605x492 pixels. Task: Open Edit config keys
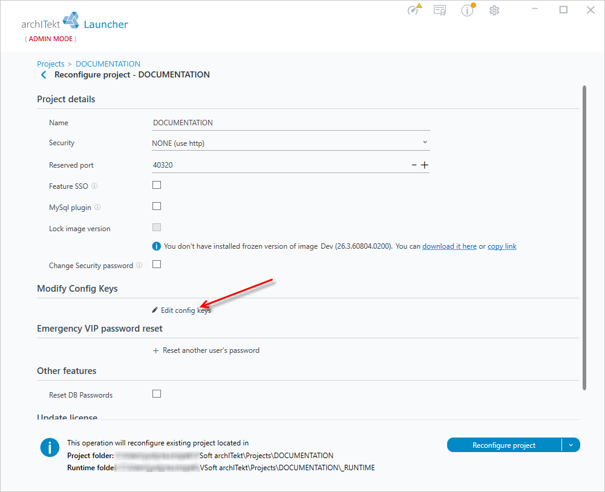click(x=181, y=310)
